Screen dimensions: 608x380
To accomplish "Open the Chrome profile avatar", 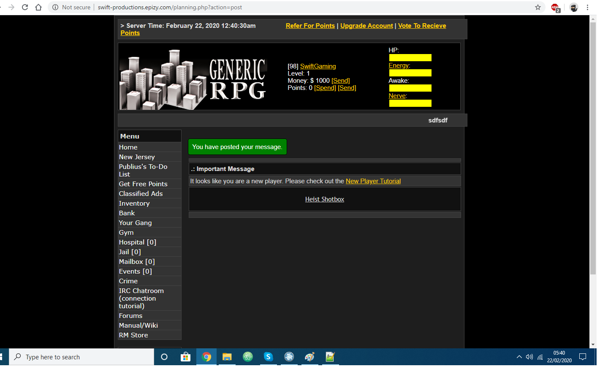I will pyautogui.click(x=573, y=7).
